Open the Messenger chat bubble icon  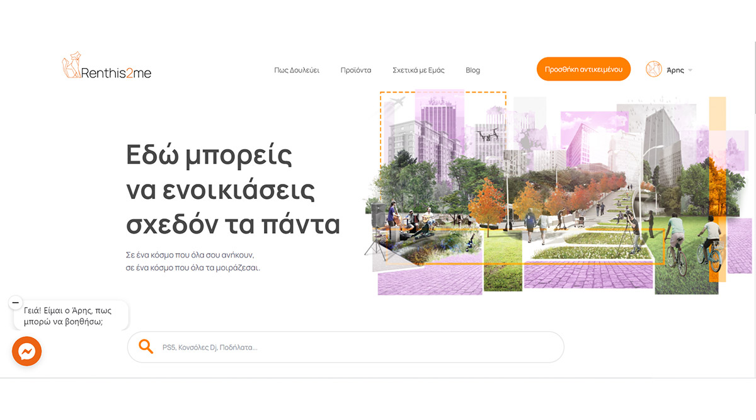(x=26, y=351)
